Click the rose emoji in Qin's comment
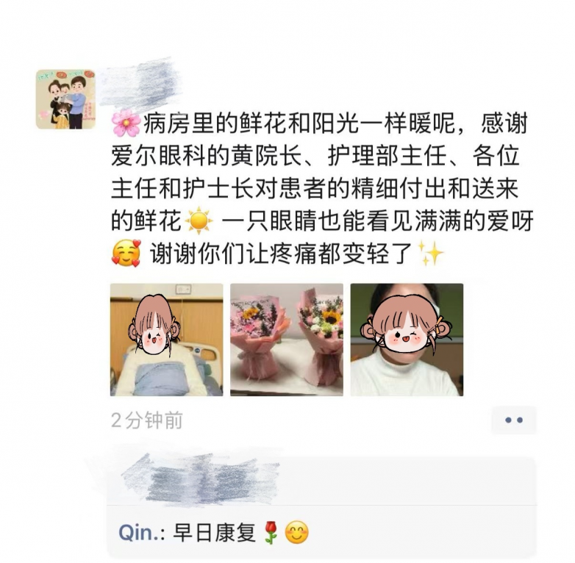Image resolution: width=575 pixels, height=563 pixels. (271, 533)
